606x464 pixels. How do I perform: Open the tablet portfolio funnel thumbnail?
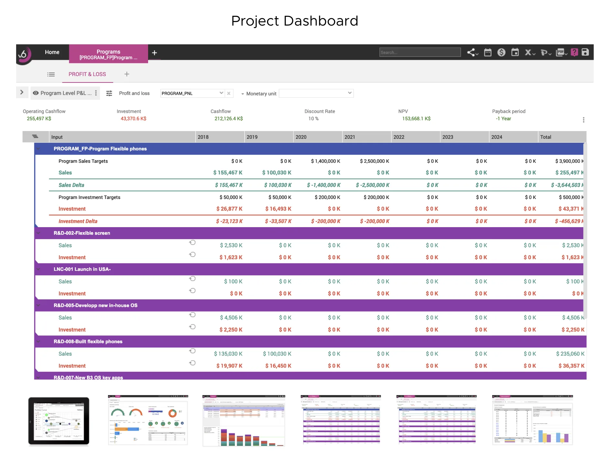pos(59,421)
